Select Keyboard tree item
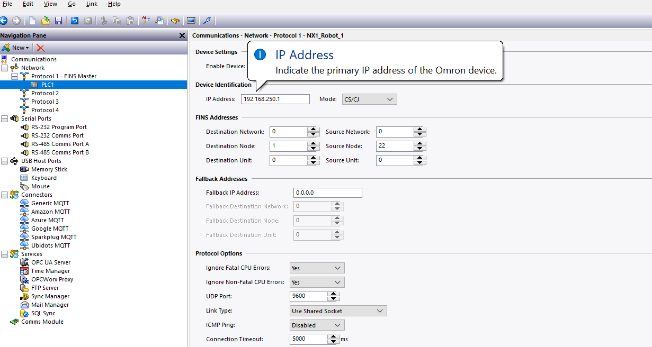 click(43, 178)
